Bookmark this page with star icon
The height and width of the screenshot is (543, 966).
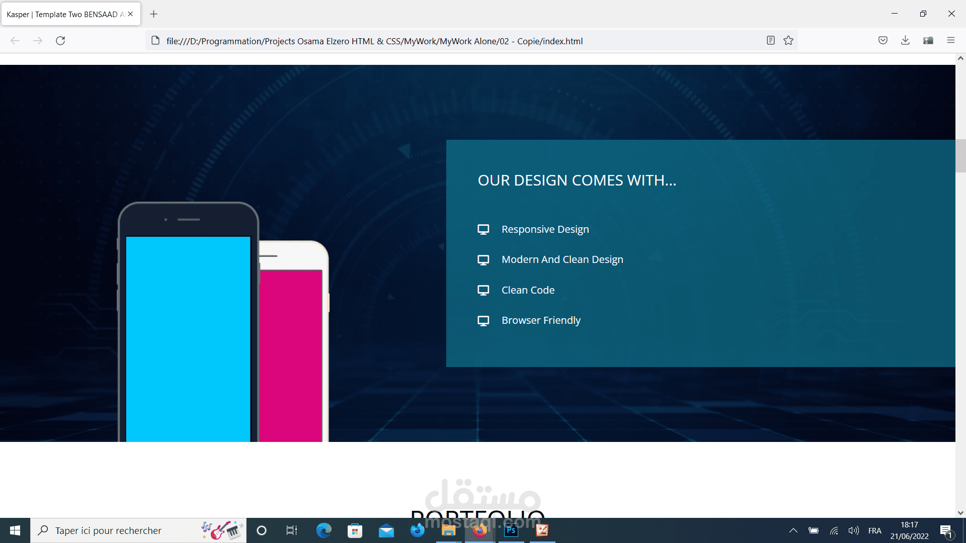(788, 41)
